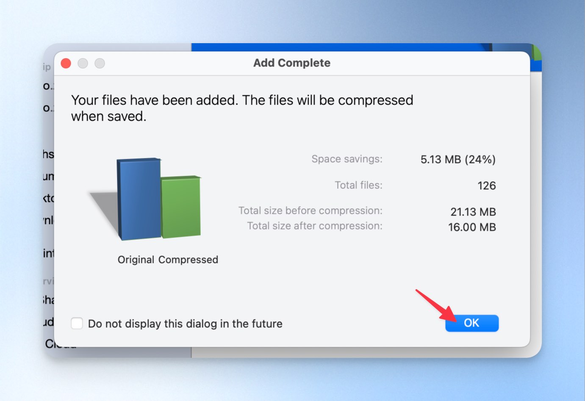Image resolution: width=585 pixels, height=401 pixels.
Task: Click the 16.00 MB after-compression value
Action: (472, 227)
